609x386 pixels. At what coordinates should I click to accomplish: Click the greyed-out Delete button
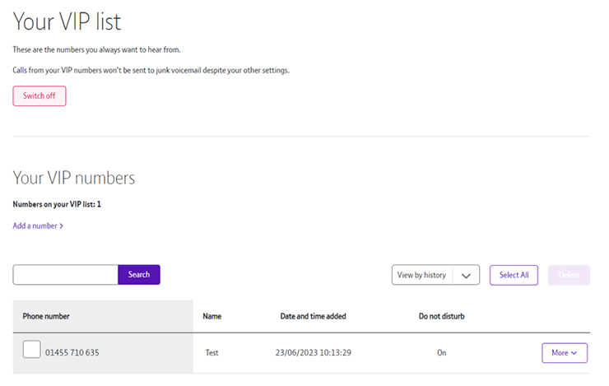tap(569, 276)
